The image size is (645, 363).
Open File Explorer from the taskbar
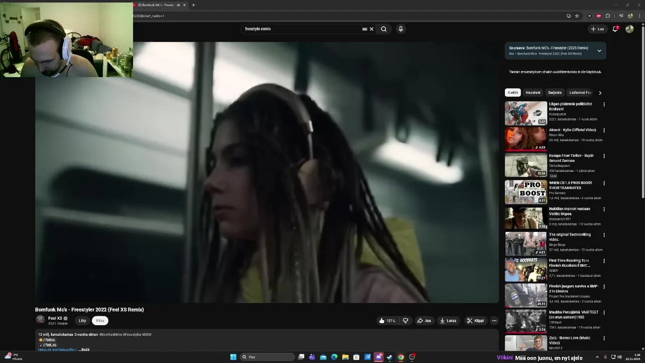pos(345,357)
